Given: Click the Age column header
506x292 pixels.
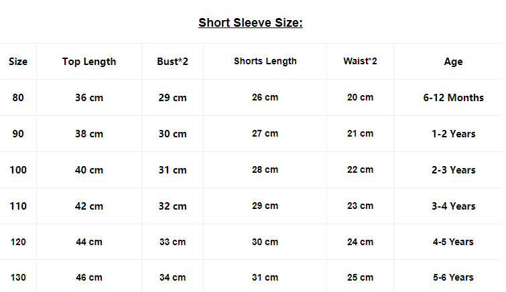Looking at the screenshot, I should tap(453, 62).
